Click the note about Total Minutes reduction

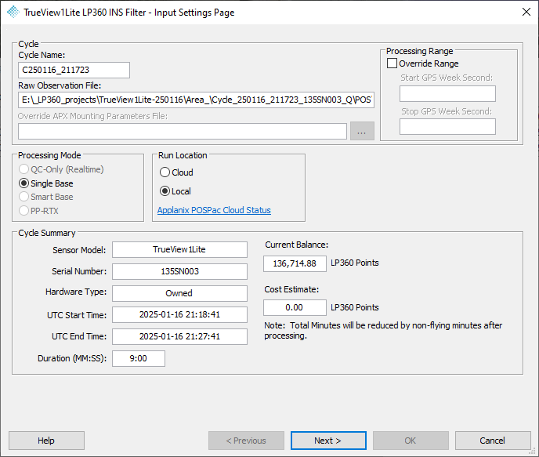tap(383, 331)
